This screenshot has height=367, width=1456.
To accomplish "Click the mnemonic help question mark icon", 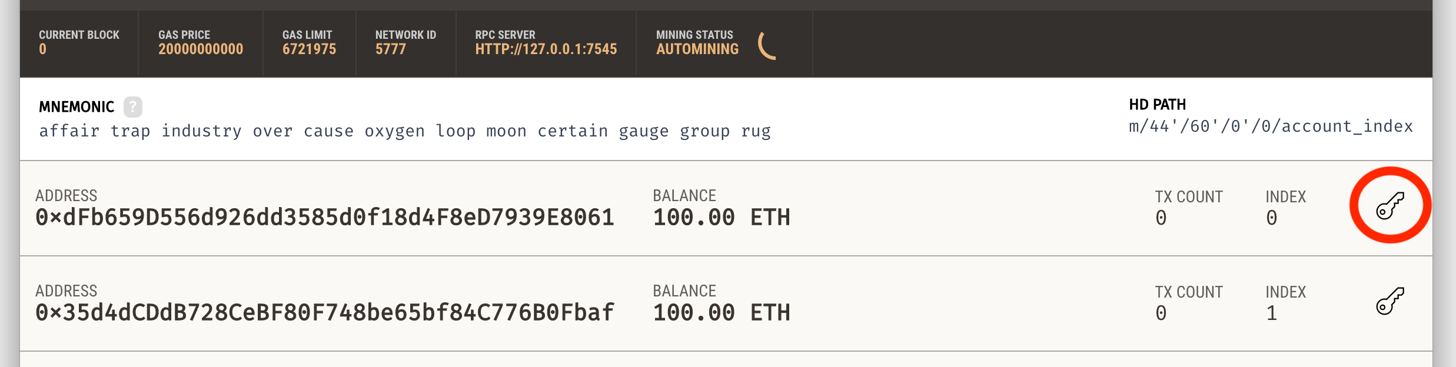I will (133, 107).
